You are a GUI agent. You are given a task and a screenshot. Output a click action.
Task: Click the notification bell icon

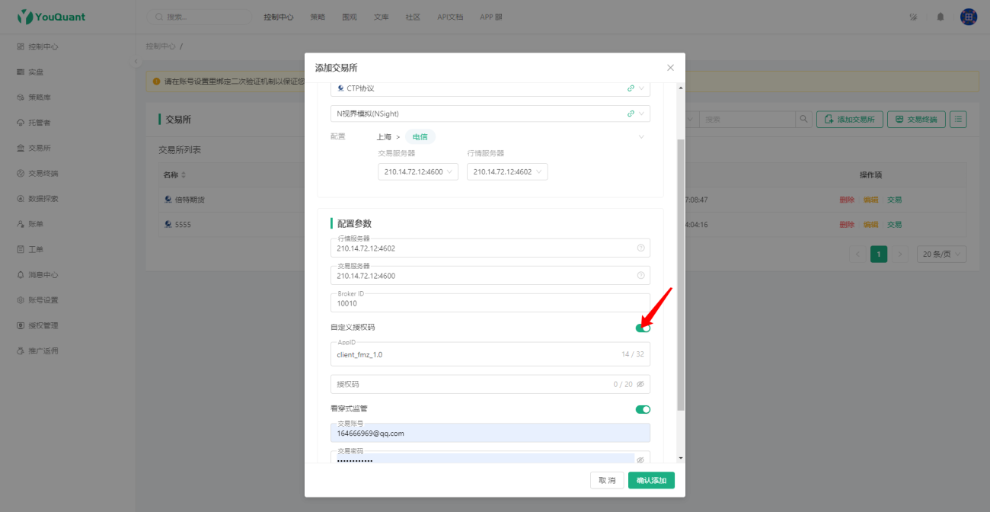pyautogui.click(x=940, y=17)
